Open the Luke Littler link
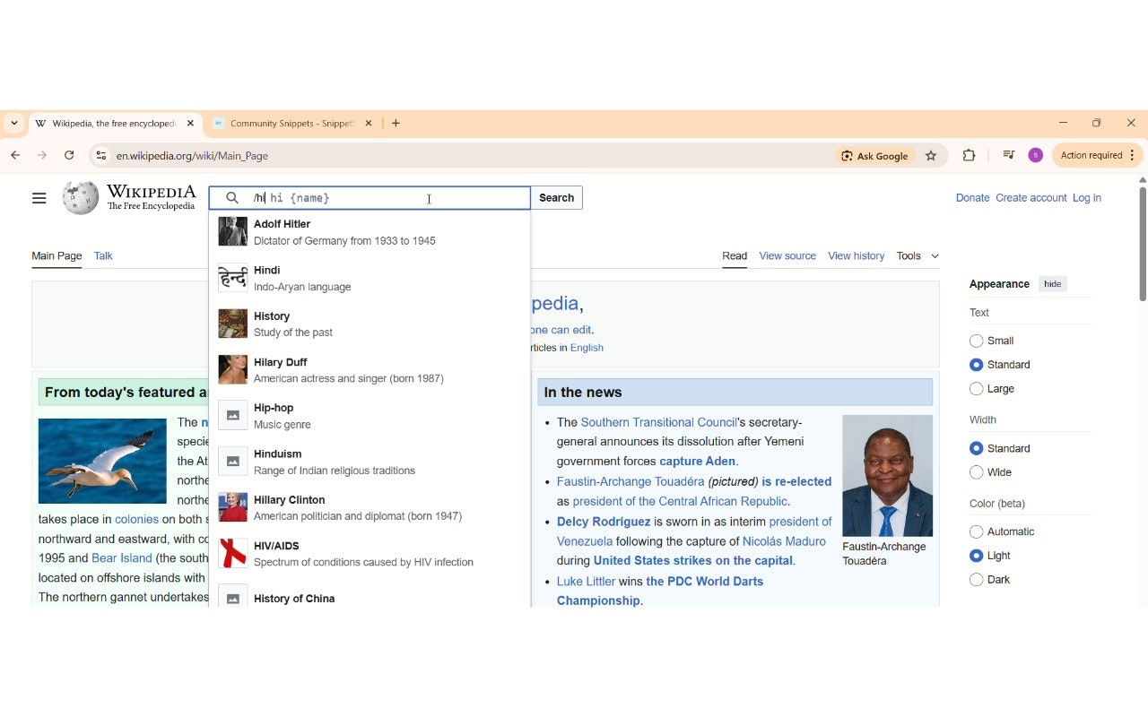This screenshot has height=717, width=1148. [586, 582]
